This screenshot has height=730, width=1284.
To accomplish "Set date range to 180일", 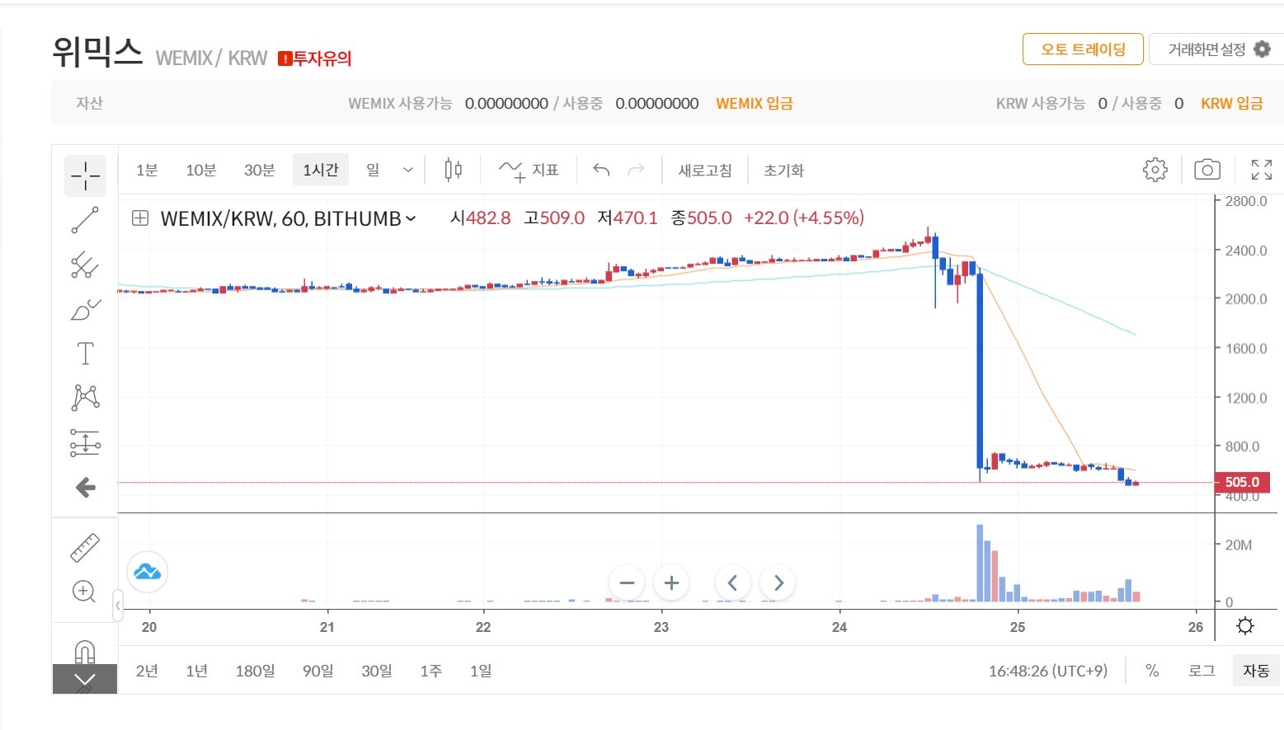I will coord(255,671).
